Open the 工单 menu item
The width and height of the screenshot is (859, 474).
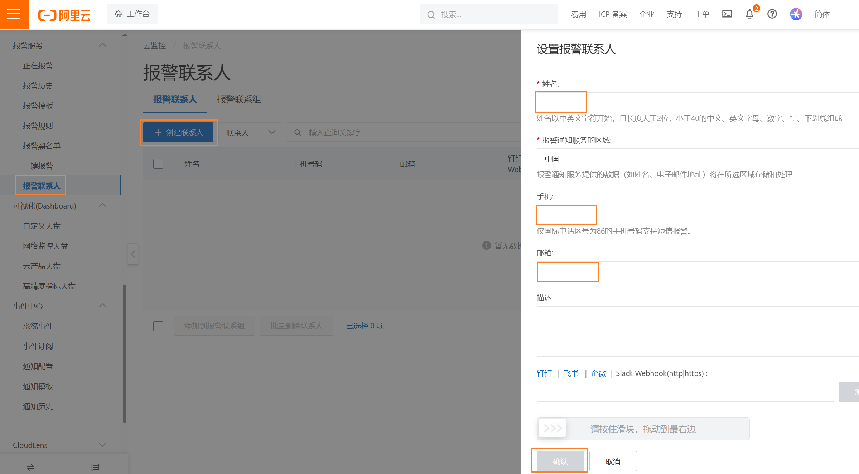tap(701, 14)
